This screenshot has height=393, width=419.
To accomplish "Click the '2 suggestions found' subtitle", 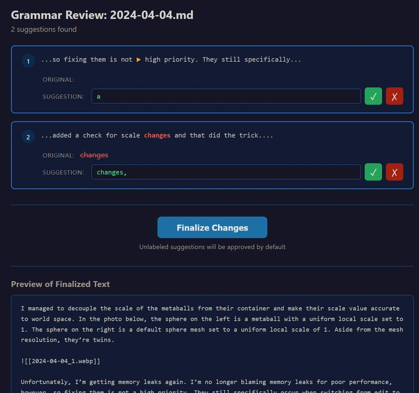I will 44,29.
